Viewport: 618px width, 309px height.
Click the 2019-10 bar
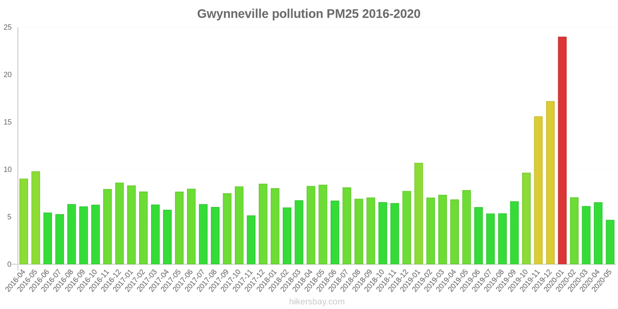(x=526, y=219)
